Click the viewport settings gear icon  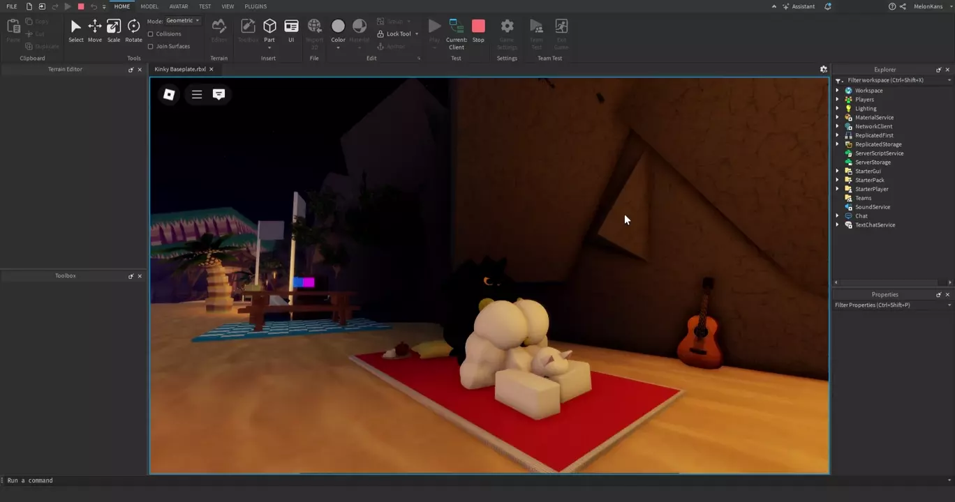click(x=824, y=70)
